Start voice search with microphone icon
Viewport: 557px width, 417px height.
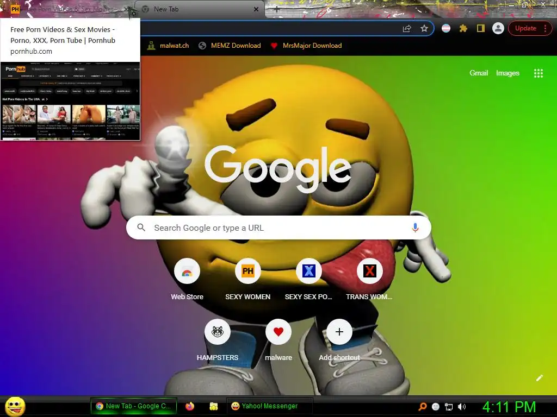point(415,228)
